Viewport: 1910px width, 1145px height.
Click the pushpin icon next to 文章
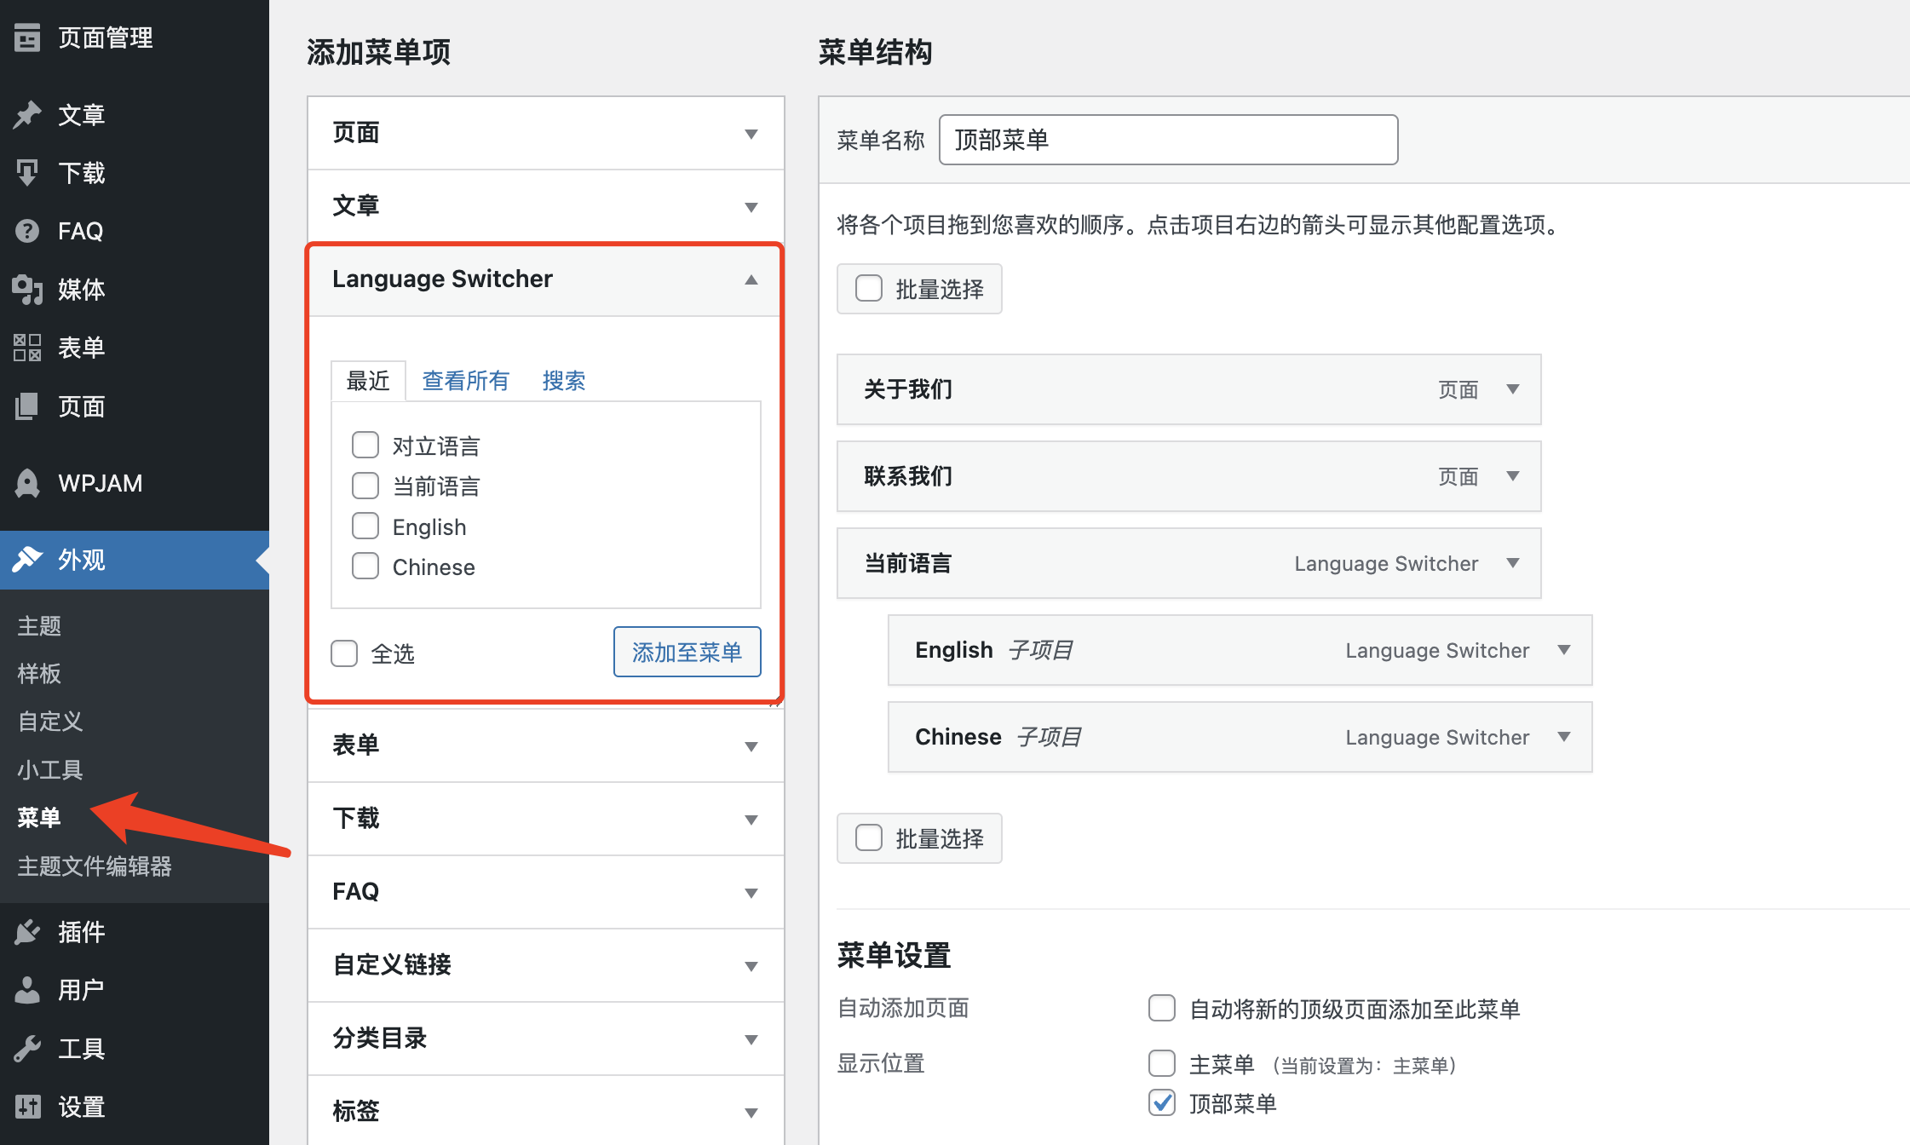(27, 115)
